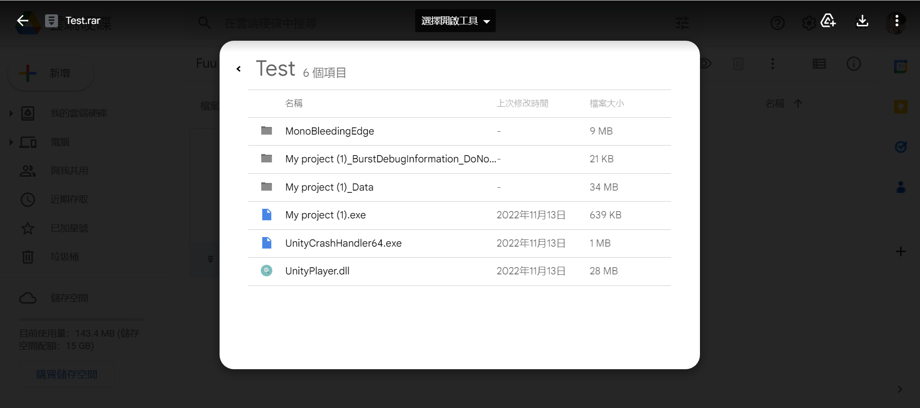Image resolution: width=920 pixels, height=408 pixels.
Task: Open the 選擇開啟工具 dropdown
Action: (x=455, y=21)
